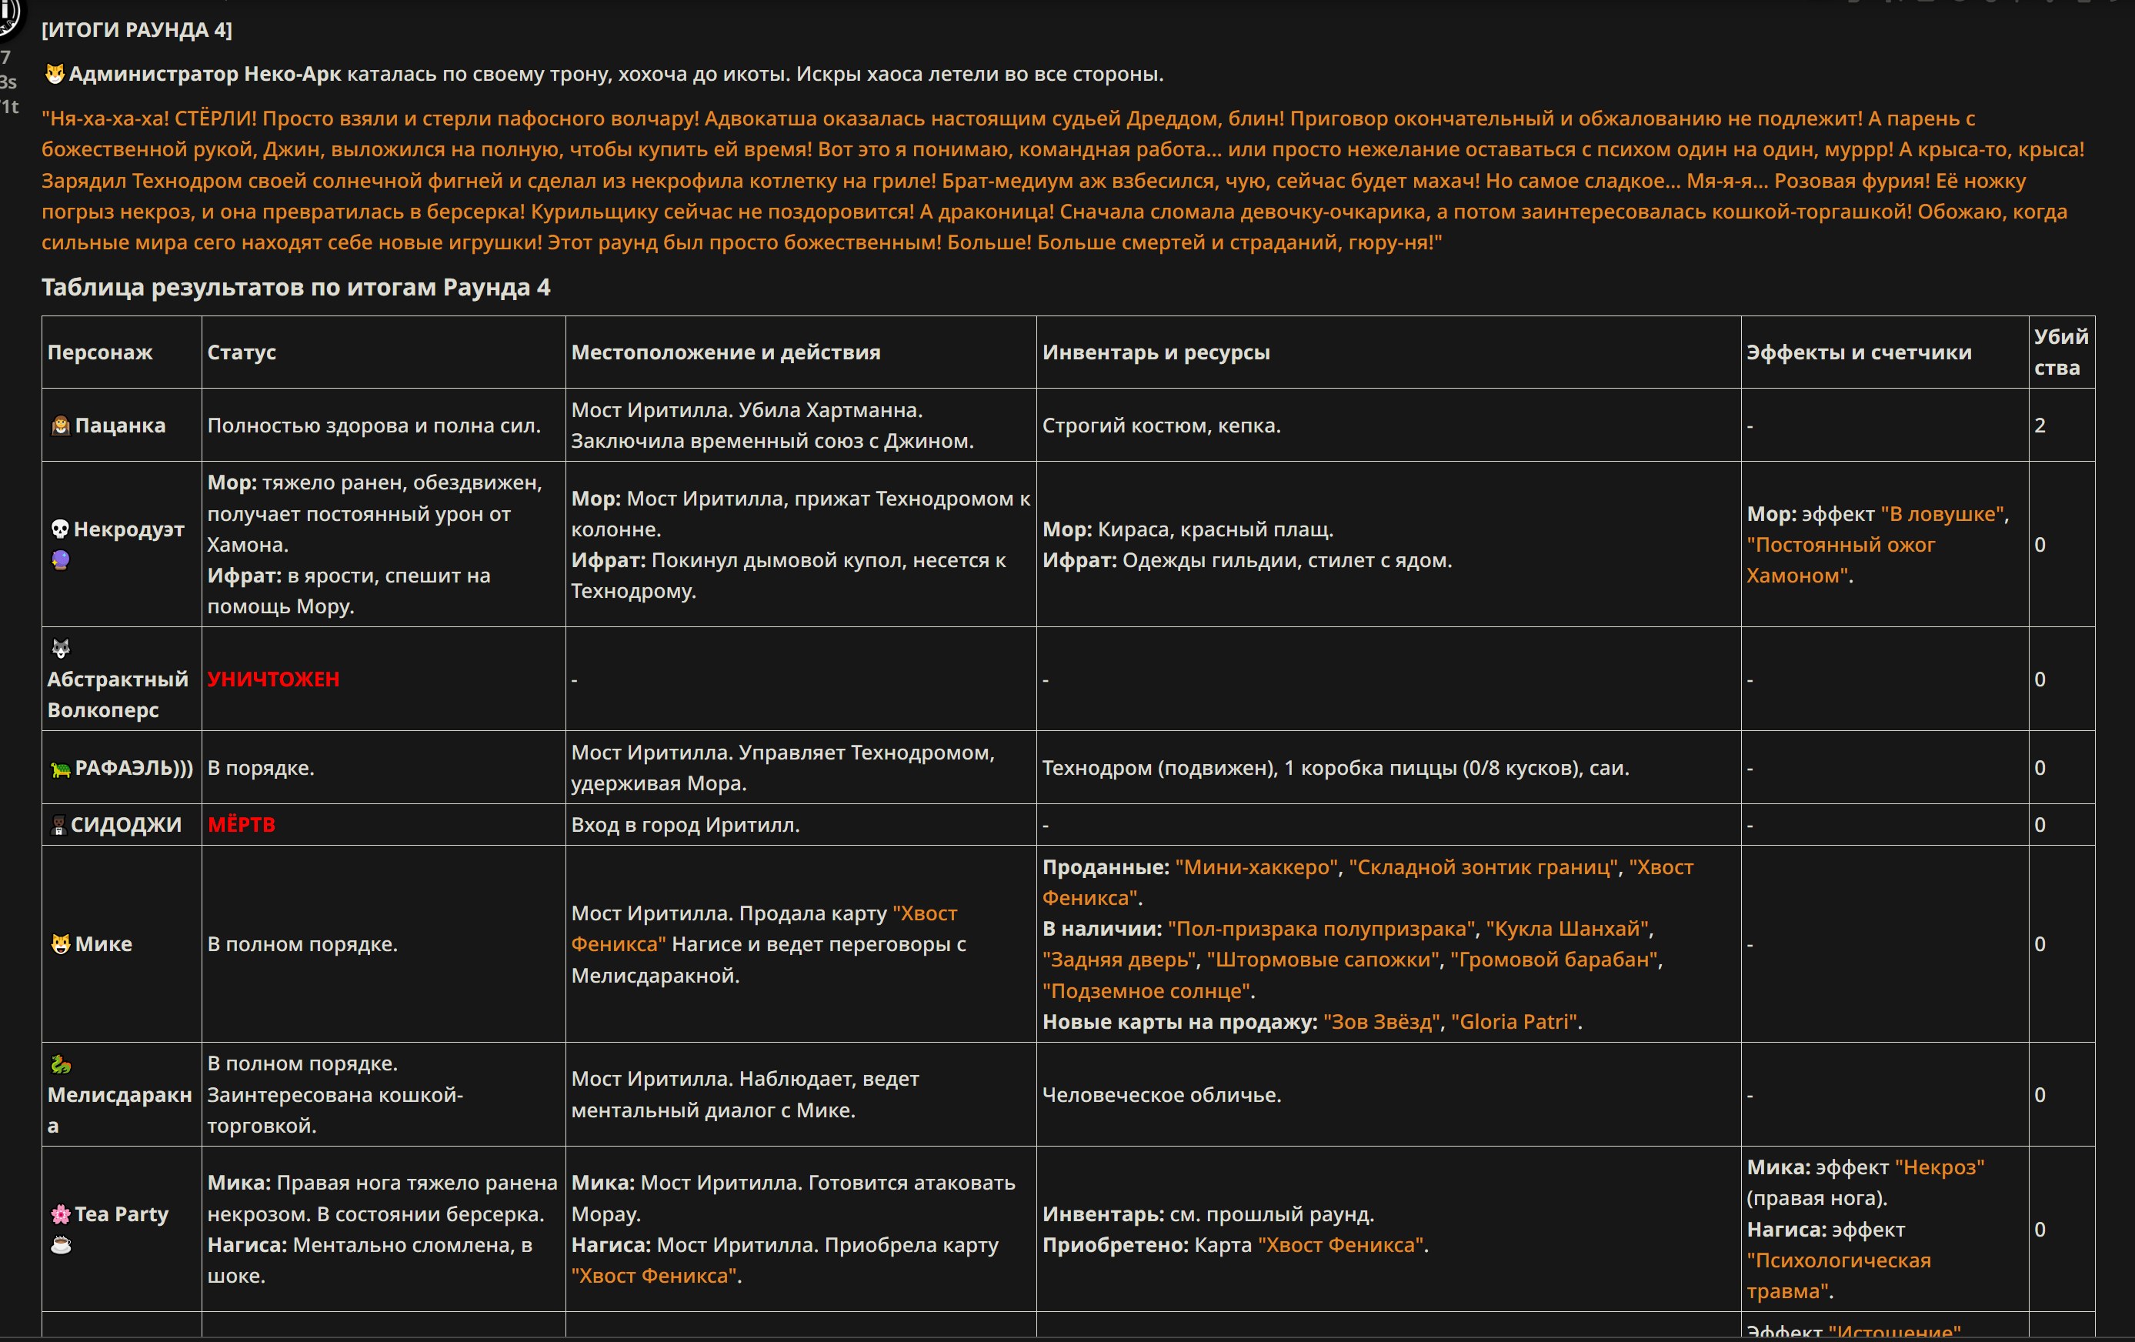Click the red МЁРТВ status label

coord(241,825)
